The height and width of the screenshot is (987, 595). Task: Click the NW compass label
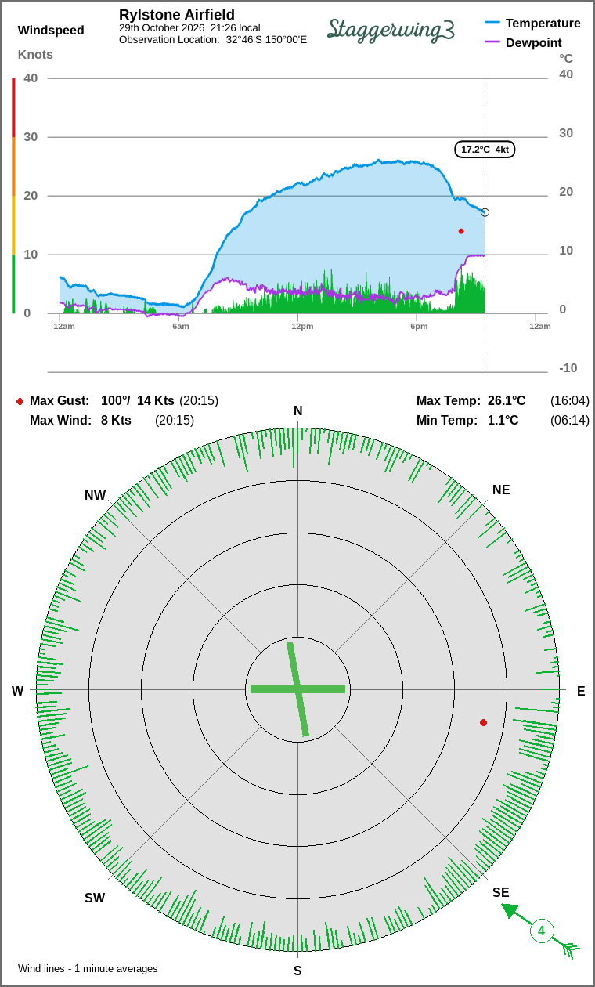(x=96, y=495)
